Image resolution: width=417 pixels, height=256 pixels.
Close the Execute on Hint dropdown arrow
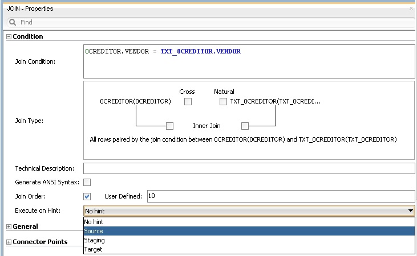pyautogui.click(x=410, y=211)
